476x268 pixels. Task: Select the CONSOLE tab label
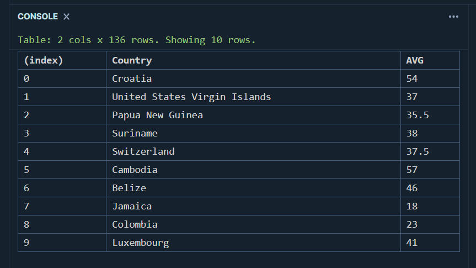(x=38, y=17)
